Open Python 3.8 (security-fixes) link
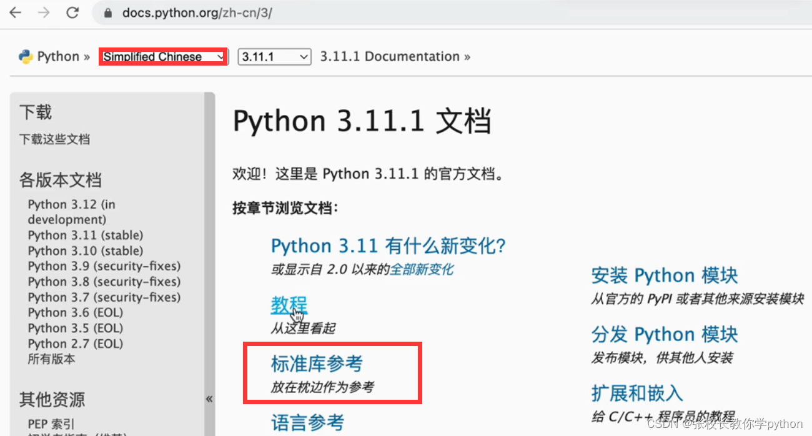The image size is (812, 436). [104, 282]
